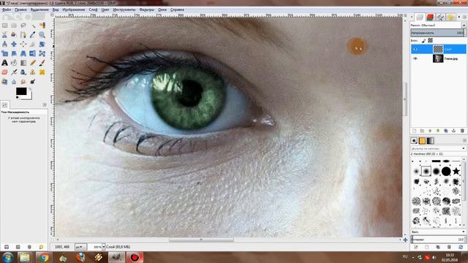Screen dimensions: 468x263
Task: Select the Ellipse Select tool
Action: coord(14,26)
